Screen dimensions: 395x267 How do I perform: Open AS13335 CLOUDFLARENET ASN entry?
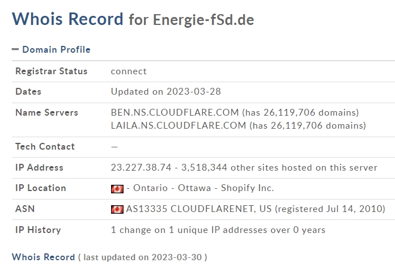199,209
